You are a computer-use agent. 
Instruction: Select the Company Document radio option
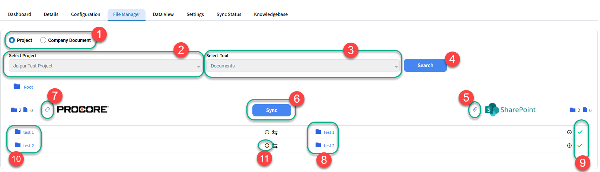click(x=43, y=40)
